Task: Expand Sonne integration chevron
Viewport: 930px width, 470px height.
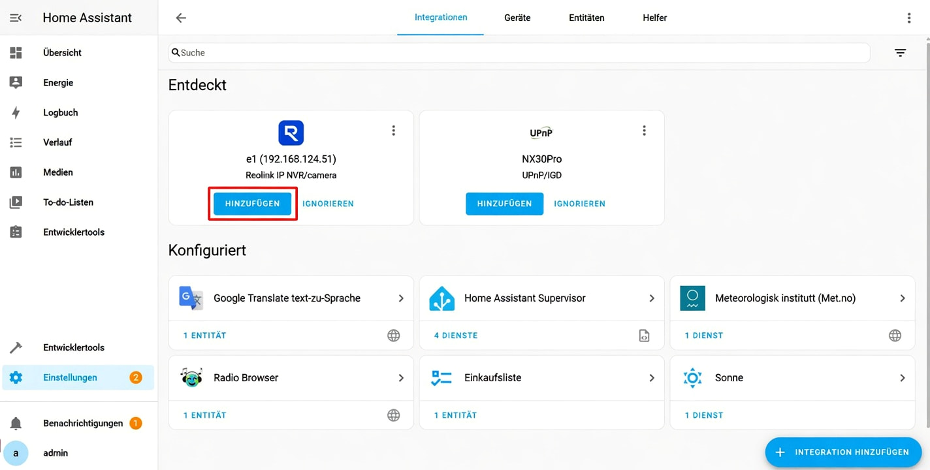Action: [x=903, y=378]
